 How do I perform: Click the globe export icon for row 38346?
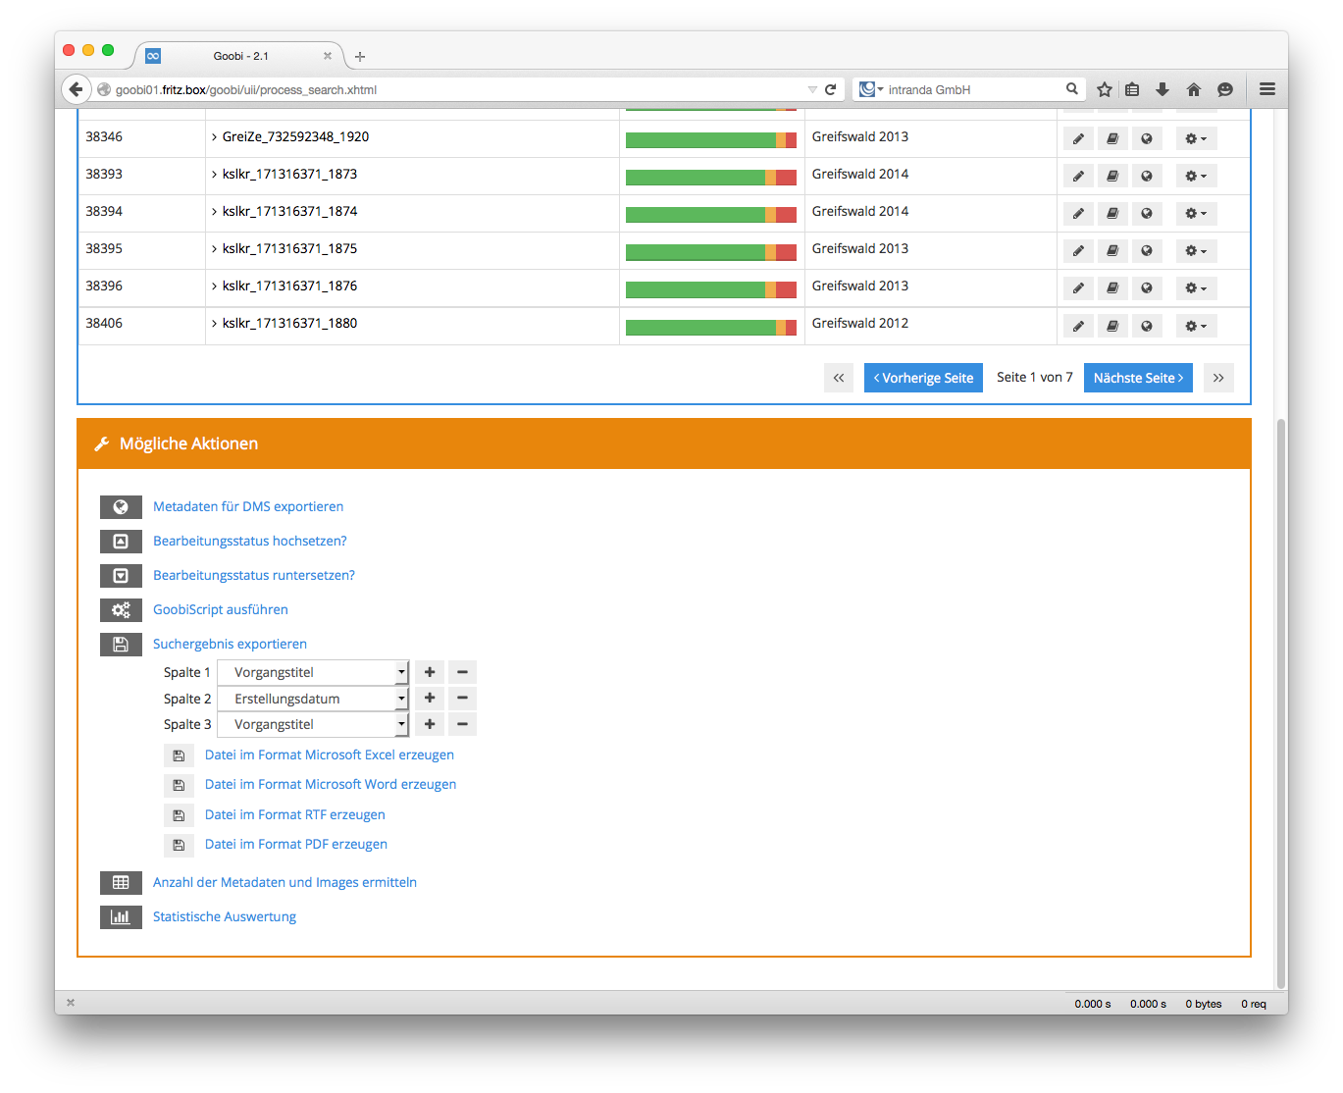coord(1147,138)
